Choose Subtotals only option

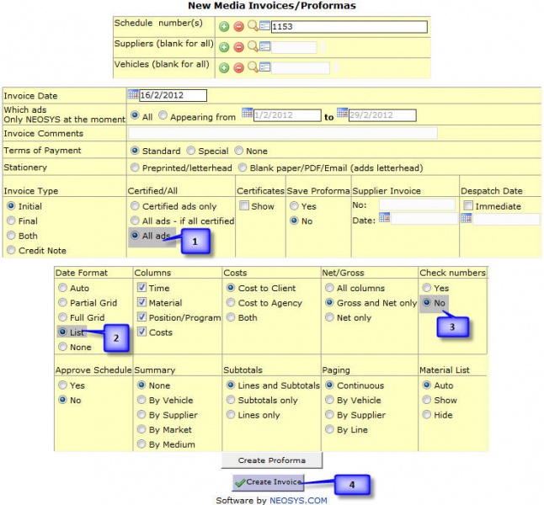point(231,400)
